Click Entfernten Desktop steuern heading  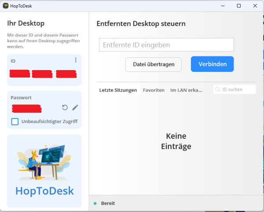141,24
